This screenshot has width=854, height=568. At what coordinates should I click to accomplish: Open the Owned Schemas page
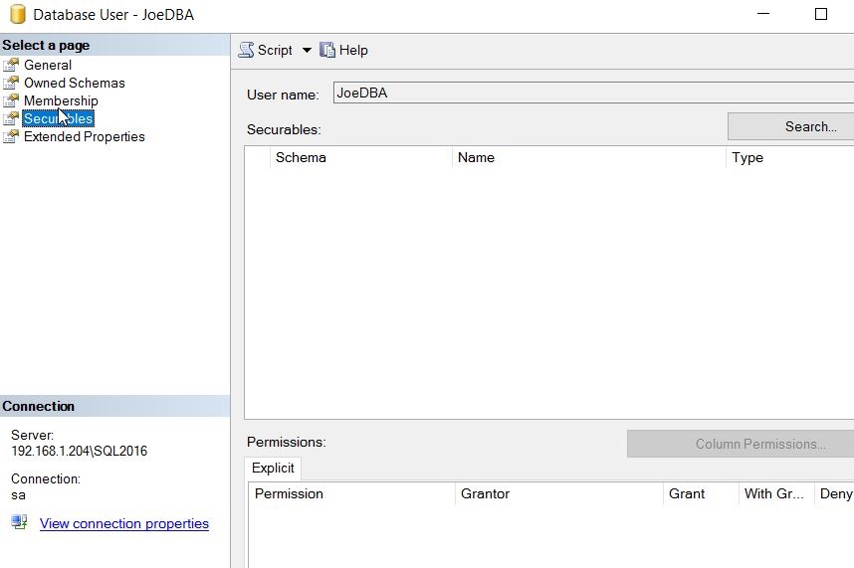74,83
